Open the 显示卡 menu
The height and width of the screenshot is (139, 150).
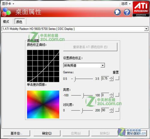[x=8, y=4]
